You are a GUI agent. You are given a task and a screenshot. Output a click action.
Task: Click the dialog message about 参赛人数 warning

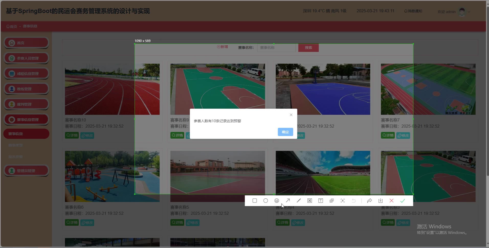217,121
